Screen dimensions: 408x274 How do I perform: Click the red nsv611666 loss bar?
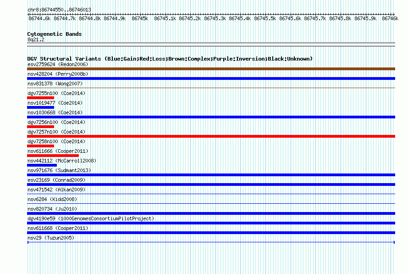pos(53,156)
